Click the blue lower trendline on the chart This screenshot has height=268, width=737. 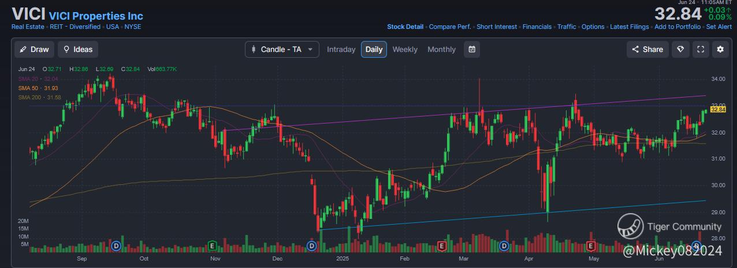click(513, 215)
